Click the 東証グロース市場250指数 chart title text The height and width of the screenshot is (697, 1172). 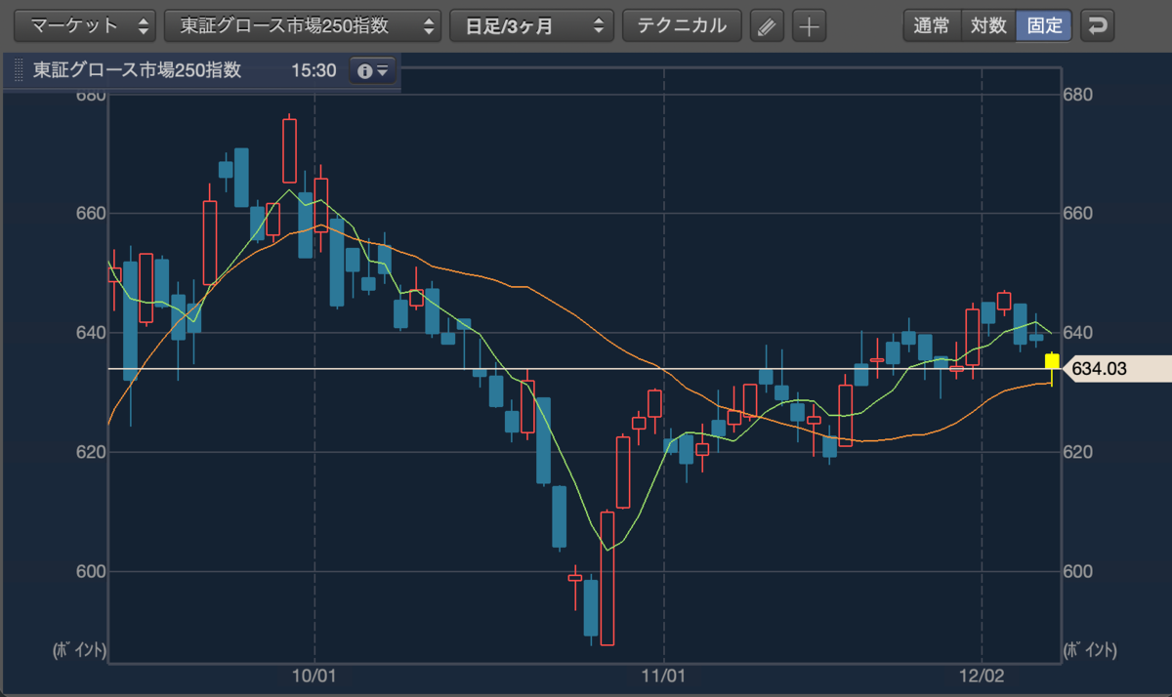tap(137, 71)
